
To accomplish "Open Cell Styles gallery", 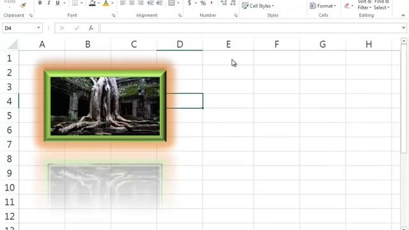I will pos(258,6).
